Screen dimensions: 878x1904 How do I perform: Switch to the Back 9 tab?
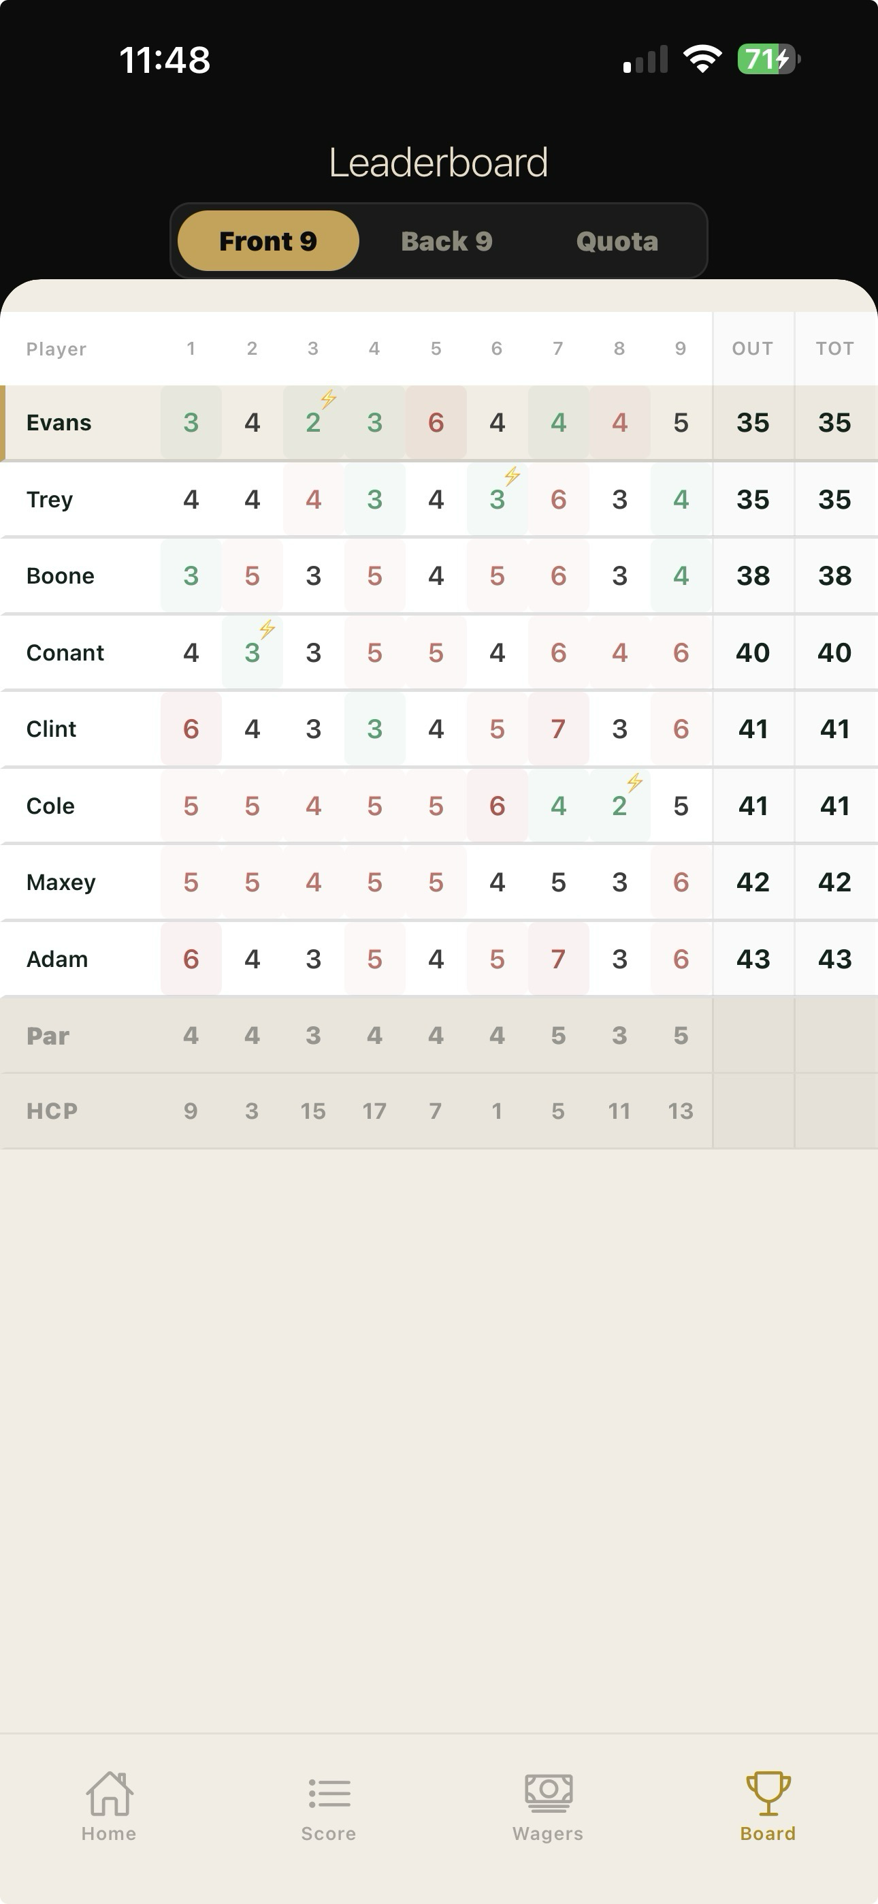(446, 240)
